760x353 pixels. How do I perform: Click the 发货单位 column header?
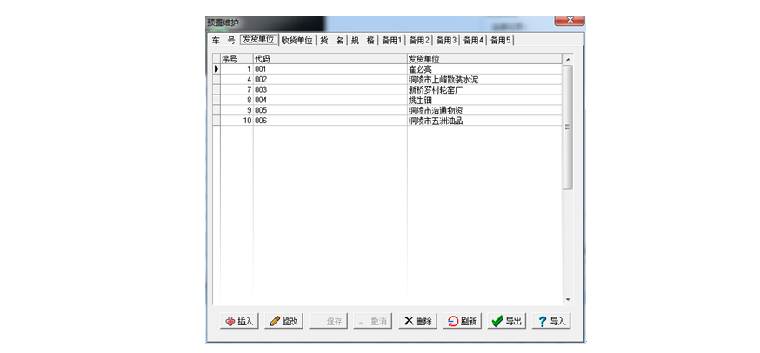(x=483, y=59)
